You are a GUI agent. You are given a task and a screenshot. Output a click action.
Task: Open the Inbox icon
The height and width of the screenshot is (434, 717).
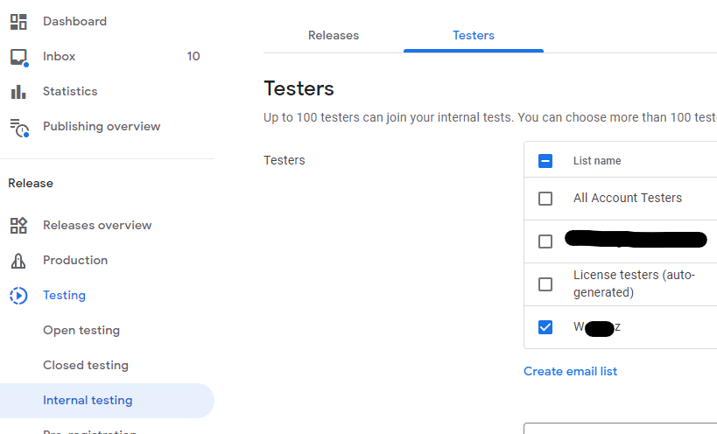pos(18,57)
